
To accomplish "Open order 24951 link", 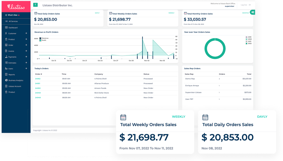I will pyautogui.click(x=38, y=83).
